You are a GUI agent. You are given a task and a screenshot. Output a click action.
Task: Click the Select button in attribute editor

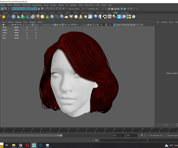click(166, 125)
